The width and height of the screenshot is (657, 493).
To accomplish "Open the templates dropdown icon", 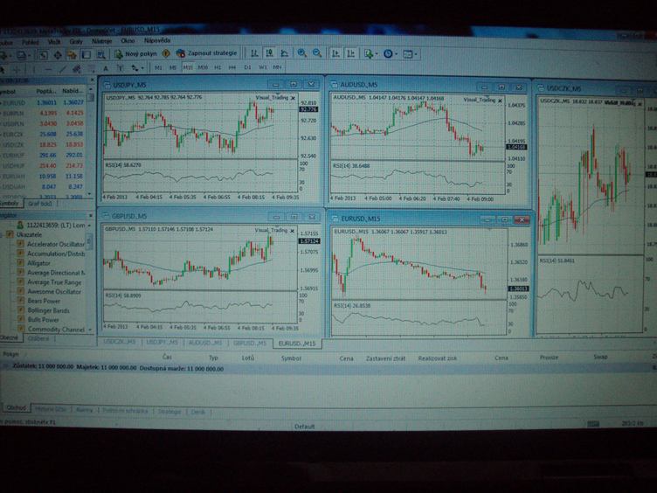I will (x=410, y=54).
